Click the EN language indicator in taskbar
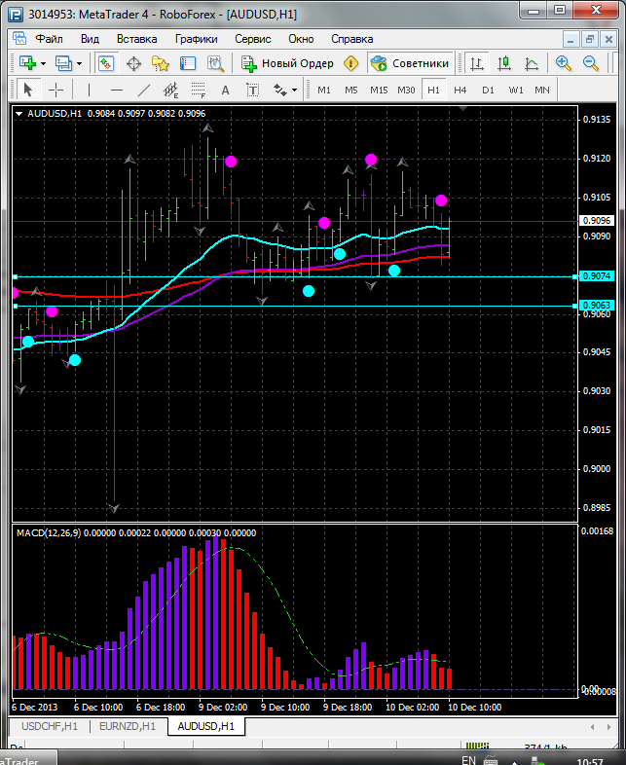This screenshot has height=765, width=626. 468,758
